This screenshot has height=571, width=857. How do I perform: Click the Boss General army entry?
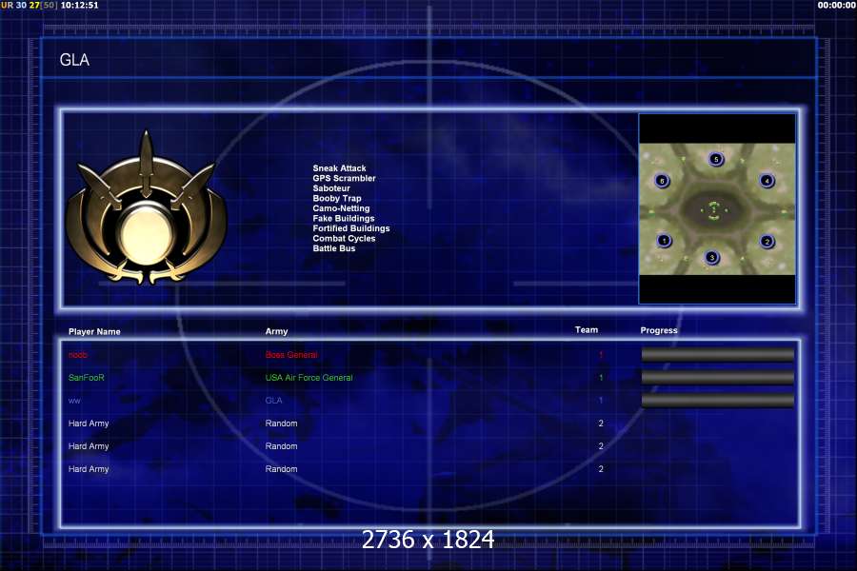coord(291,355)
